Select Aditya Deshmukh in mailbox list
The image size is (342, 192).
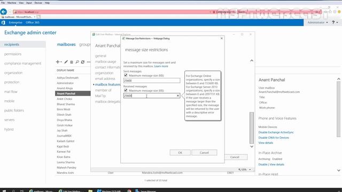68,78
